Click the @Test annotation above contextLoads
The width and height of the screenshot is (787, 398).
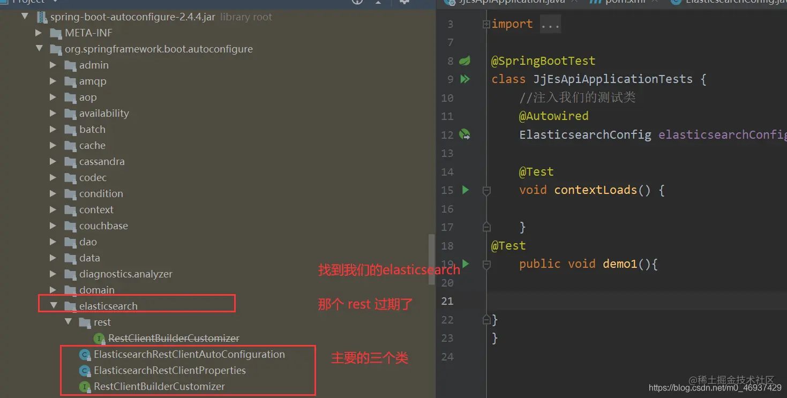pyautogui.click(x=536, y=171)
